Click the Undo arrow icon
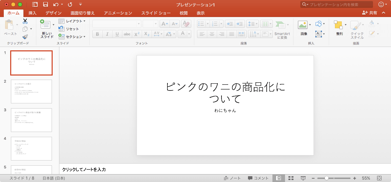This screenshot has height=182, width=391. click(x=56, y=5)
